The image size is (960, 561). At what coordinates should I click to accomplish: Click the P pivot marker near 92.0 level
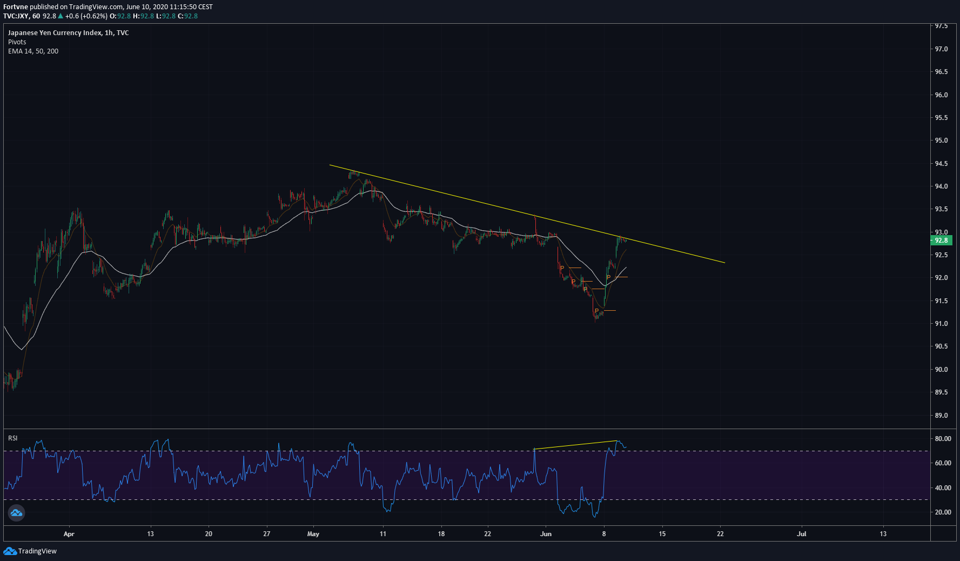[x=609, y=278]
